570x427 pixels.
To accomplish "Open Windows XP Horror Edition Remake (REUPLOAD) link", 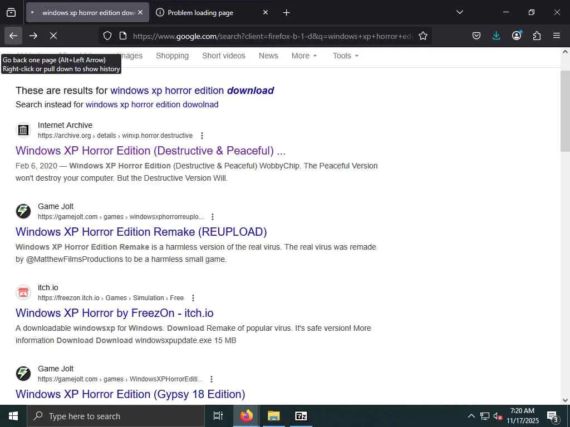I will tap(141, 232).
